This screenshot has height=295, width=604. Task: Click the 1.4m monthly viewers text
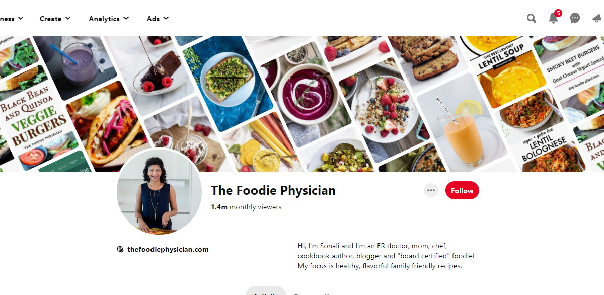click(246, 207)
